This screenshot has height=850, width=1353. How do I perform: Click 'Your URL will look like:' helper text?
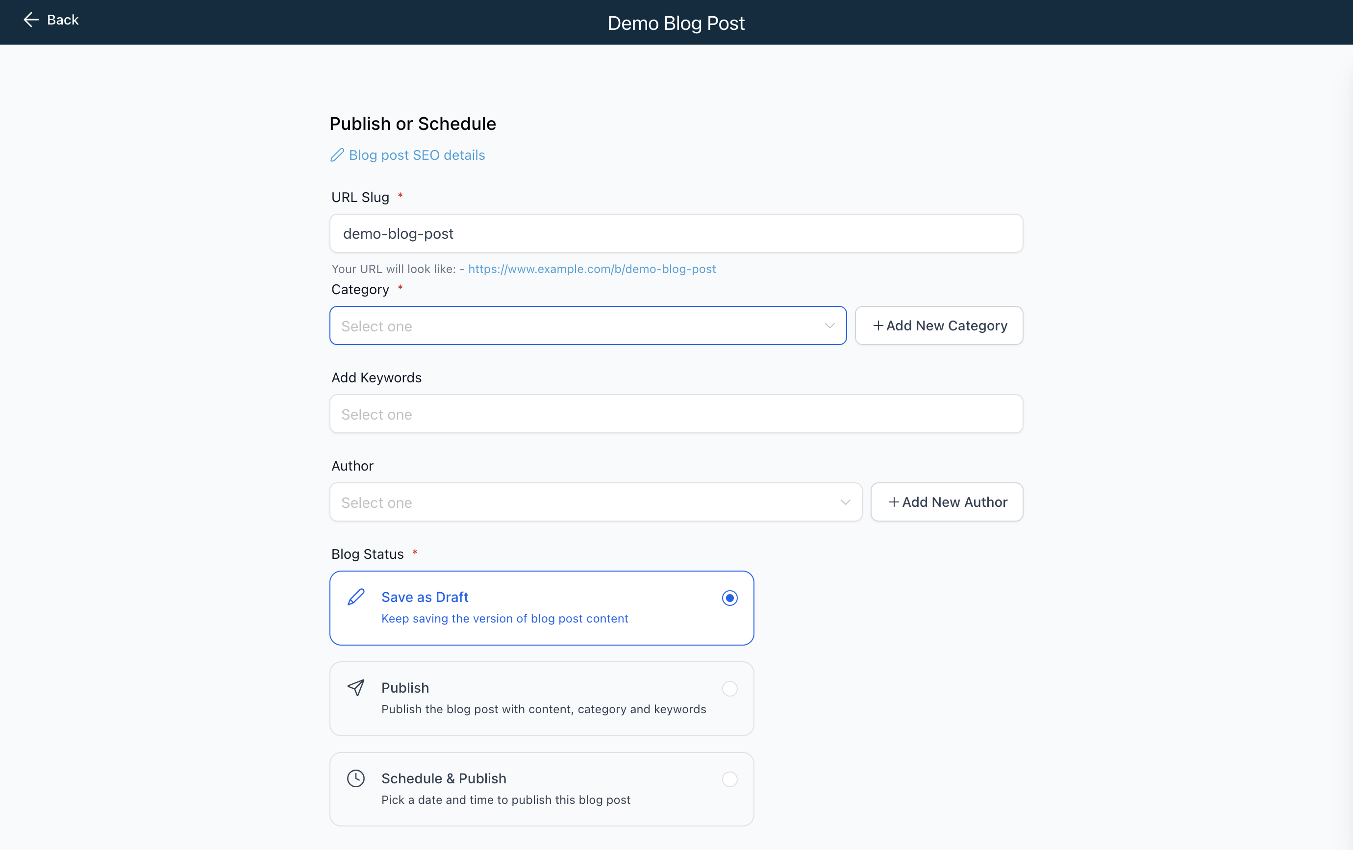click(x=393, y=269)
